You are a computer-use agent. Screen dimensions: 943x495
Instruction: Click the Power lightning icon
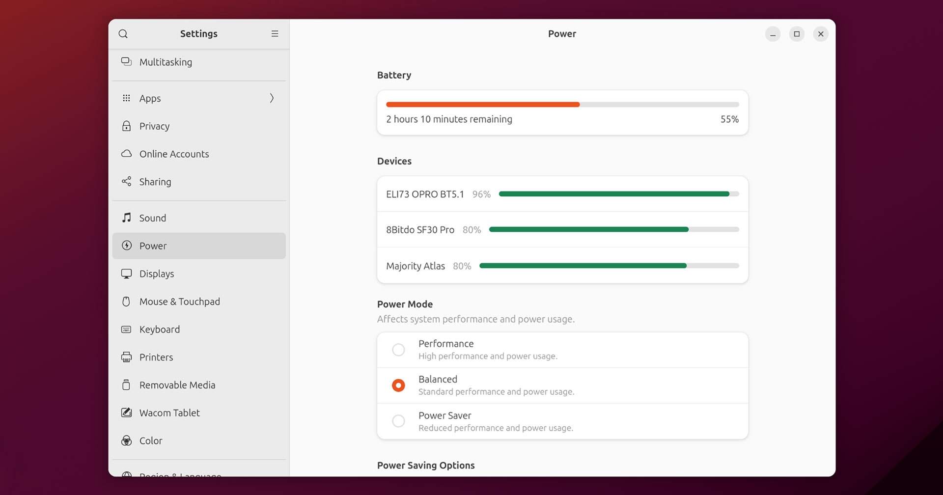coord(126,246)
